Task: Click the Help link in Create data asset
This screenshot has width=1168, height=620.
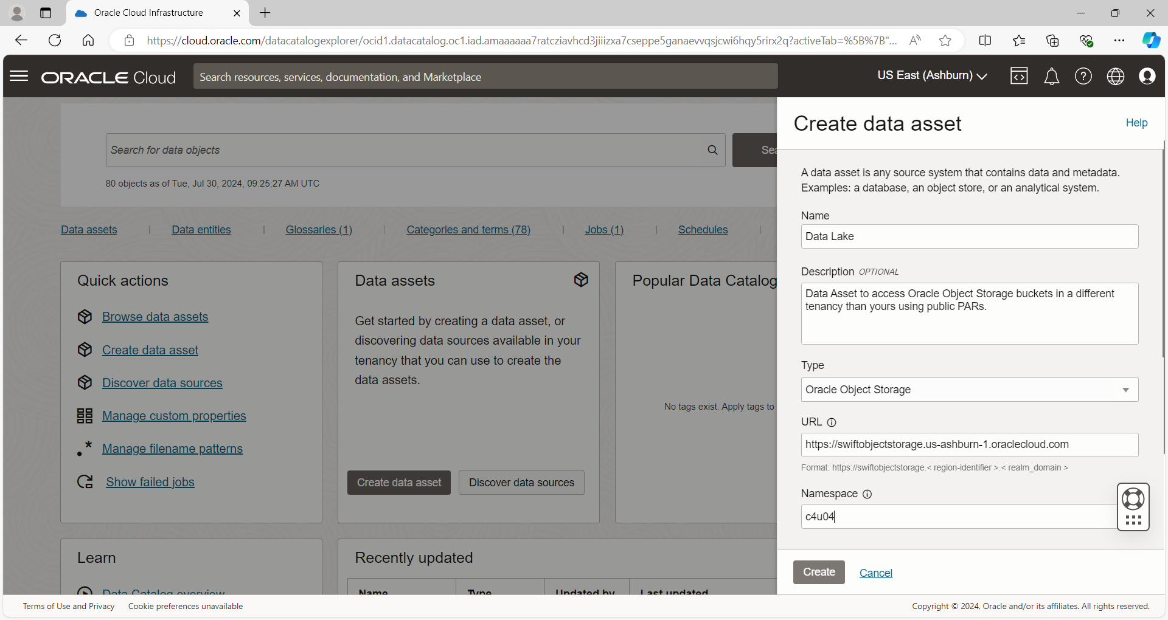Action: pos(1136,123)
